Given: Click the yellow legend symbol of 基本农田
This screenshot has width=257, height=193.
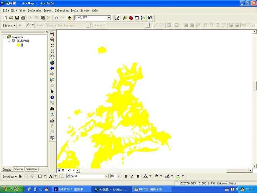Looking at the screenshot, I should click(18, 45).
